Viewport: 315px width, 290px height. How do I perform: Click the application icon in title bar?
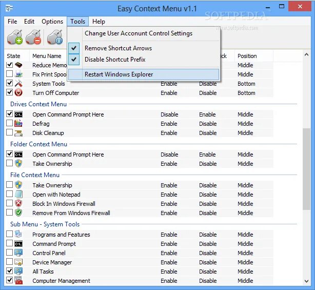[x=9, y=9]
